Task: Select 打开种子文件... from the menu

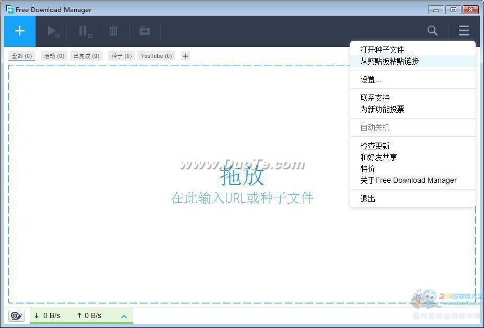Action: (385, 50)
